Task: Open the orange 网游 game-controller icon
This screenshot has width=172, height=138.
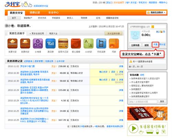Action: 114,43
